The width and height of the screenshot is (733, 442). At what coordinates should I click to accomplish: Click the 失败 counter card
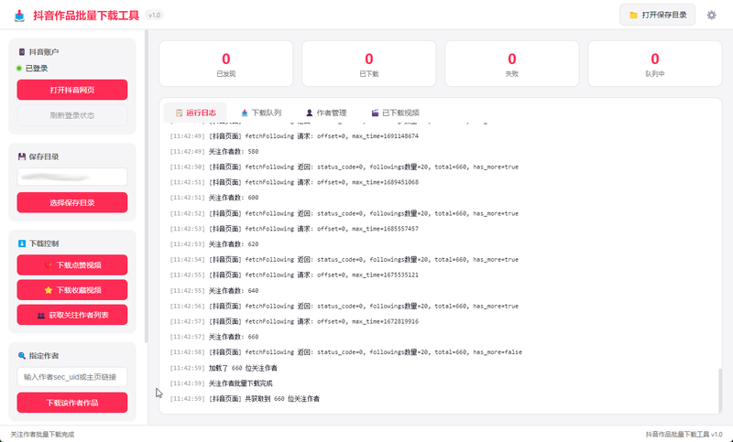512,63
